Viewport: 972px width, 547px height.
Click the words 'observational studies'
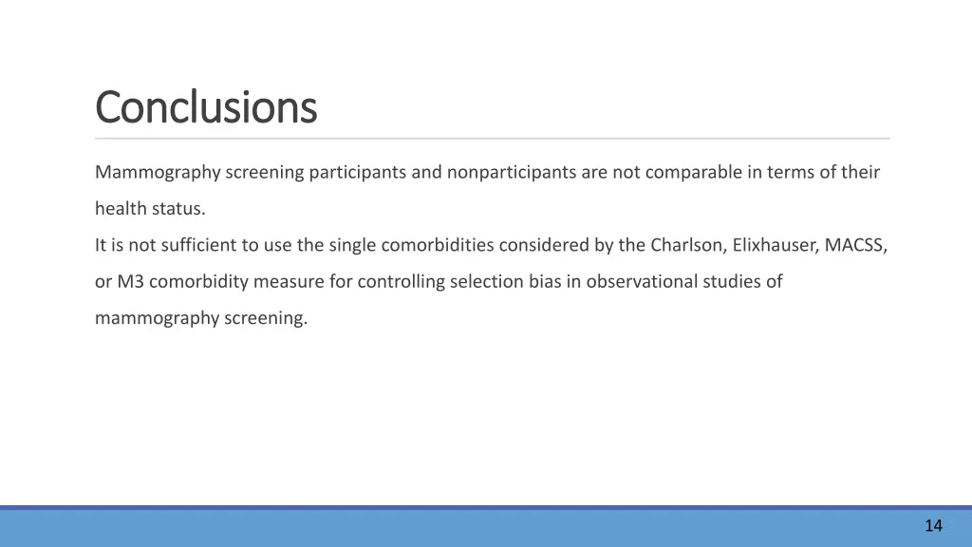tap(673, 281)
